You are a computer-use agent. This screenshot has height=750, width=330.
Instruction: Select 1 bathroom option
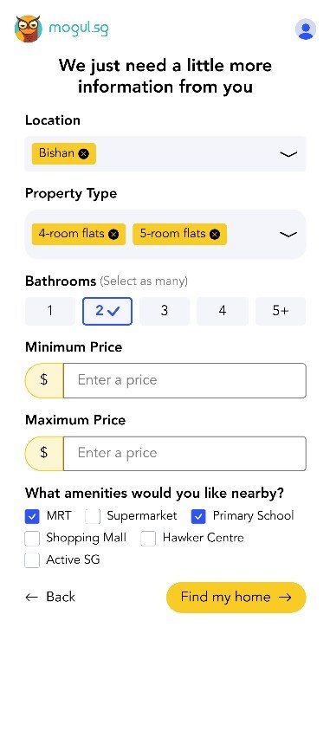[49, 311]
